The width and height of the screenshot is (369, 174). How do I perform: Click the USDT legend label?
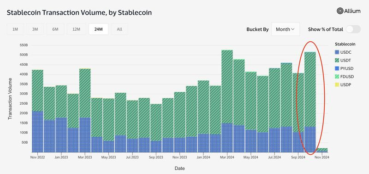point(345,61)
